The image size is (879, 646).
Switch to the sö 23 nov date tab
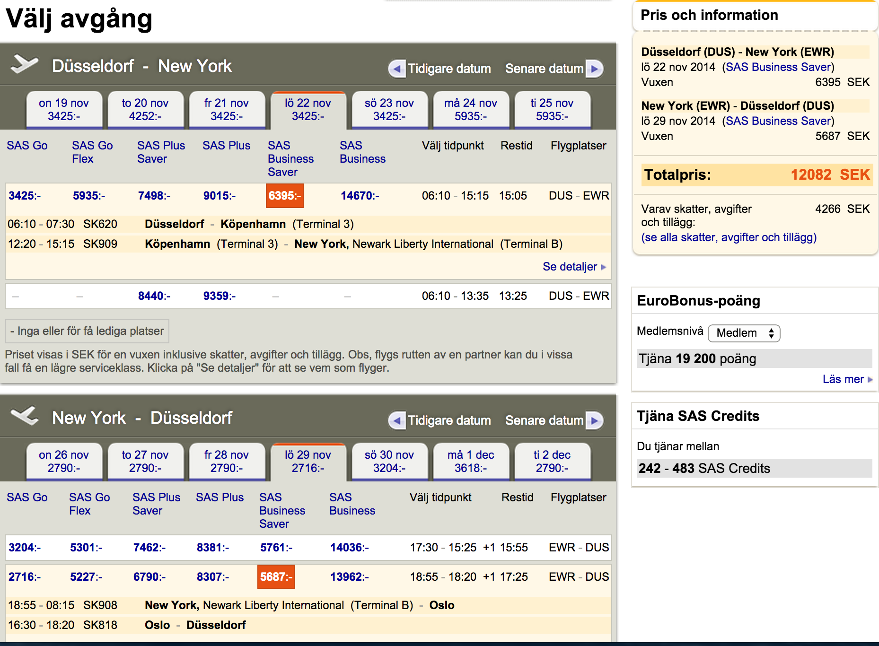point(389,110)
